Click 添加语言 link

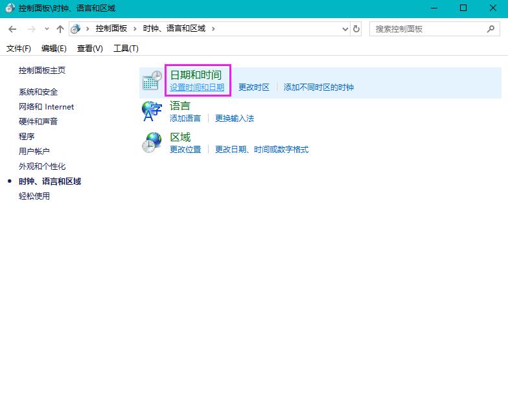[185, 118]
